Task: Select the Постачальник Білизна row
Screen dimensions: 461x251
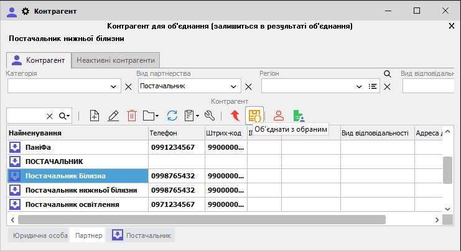Action: [225, 176]
